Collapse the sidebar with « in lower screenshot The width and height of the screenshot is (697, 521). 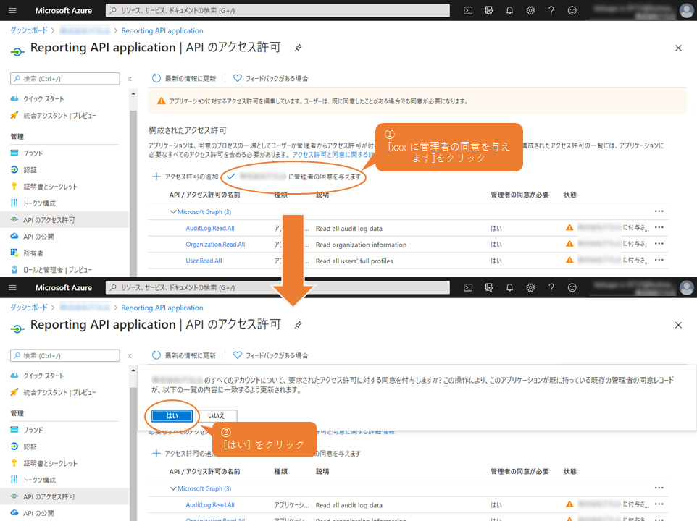130,355
